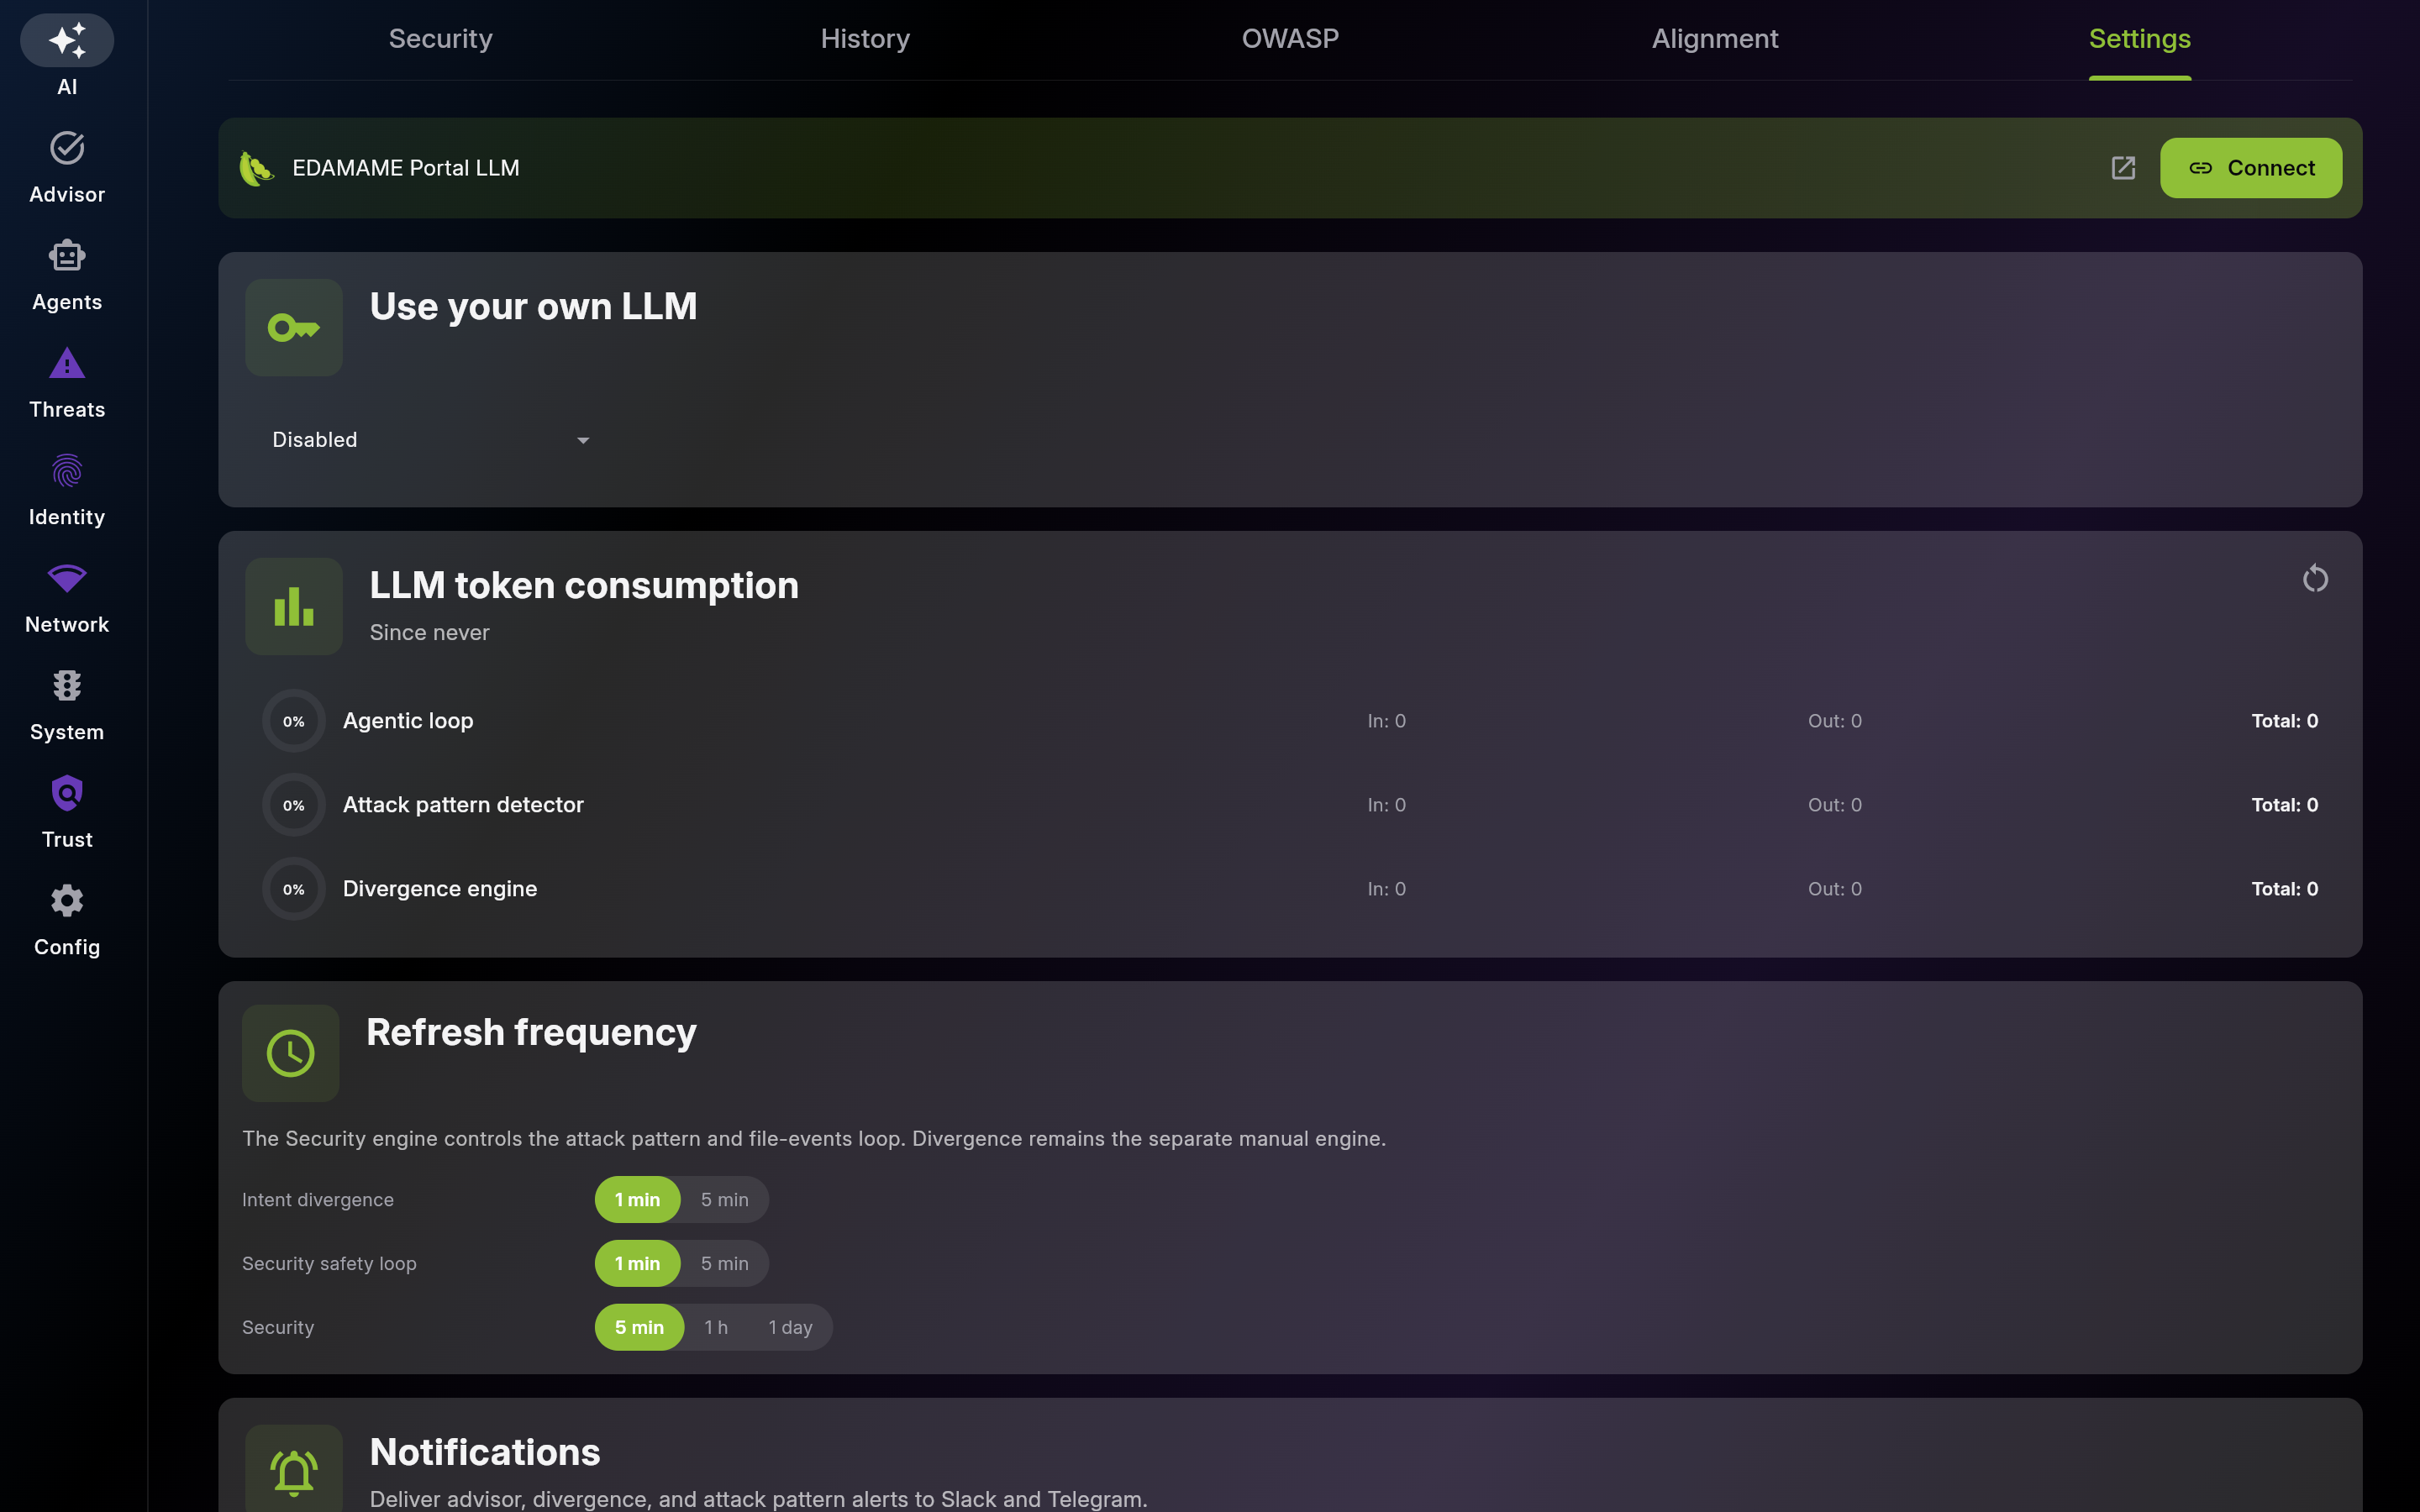
Task: Click Intent divergence label
Action: point(318,1200)
